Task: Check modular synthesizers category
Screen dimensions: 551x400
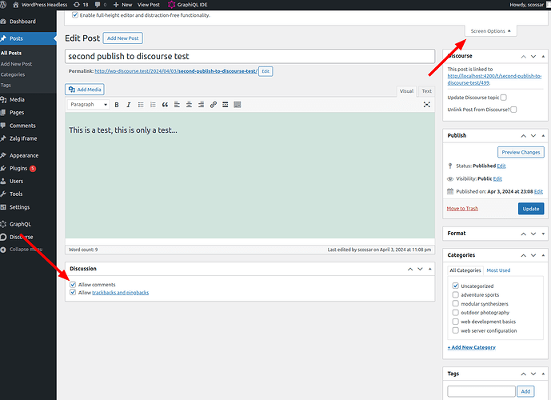Action: (x=455, y=303)
